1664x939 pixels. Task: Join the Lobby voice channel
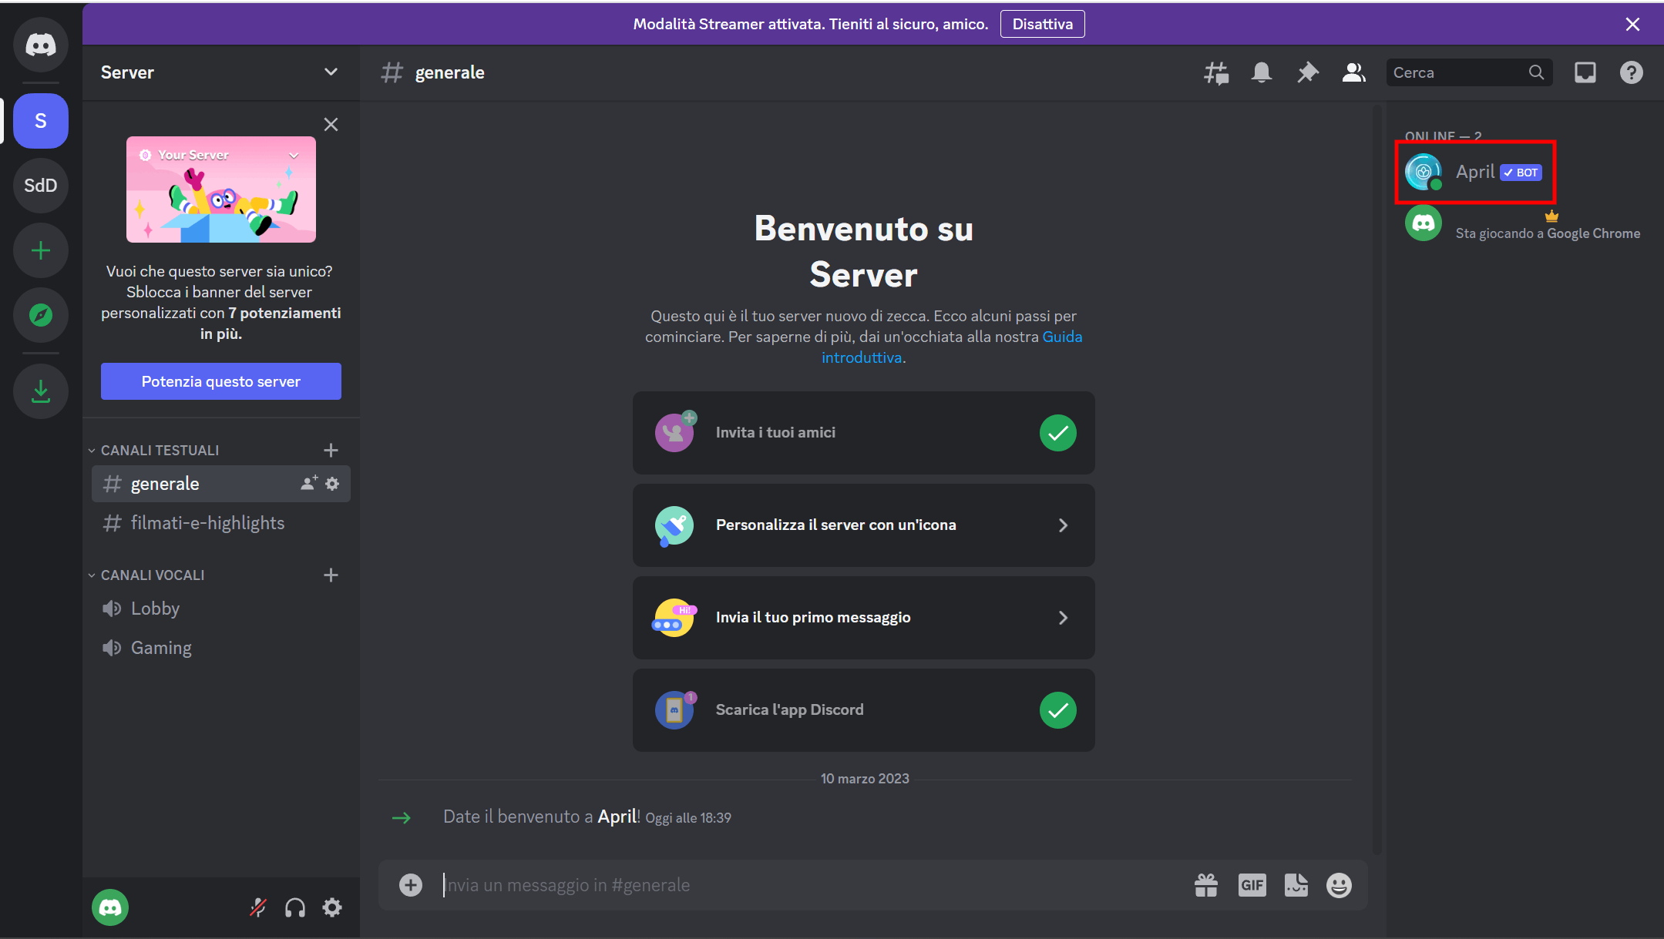point(155,609)
